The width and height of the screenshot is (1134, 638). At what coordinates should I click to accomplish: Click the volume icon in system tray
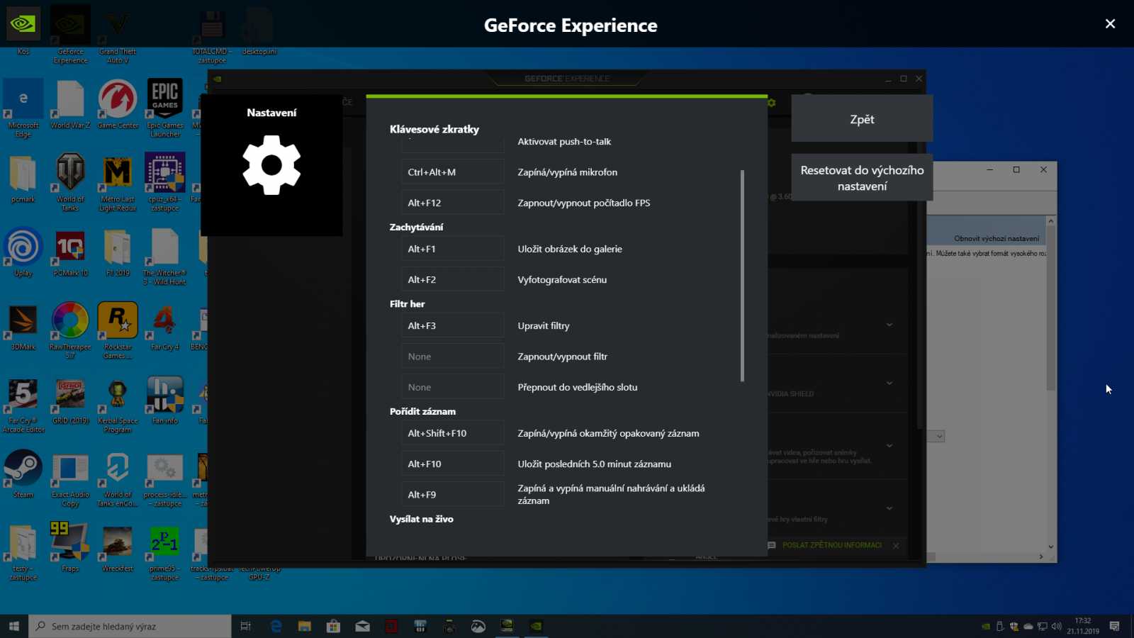coord(1056,626)
